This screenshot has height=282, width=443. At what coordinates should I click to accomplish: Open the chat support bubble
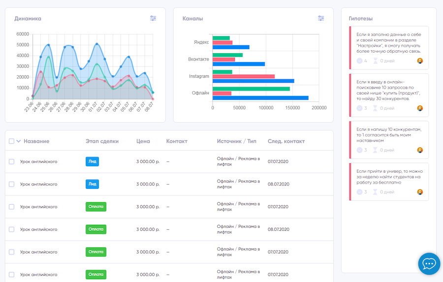tap(429, 263)
